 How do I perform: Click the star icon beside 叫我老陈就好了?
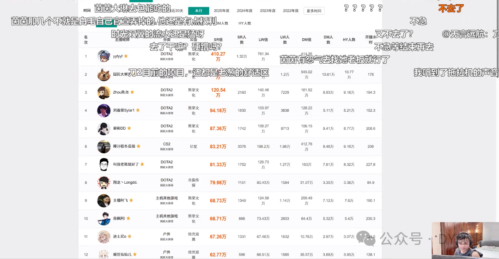[142, 164]
